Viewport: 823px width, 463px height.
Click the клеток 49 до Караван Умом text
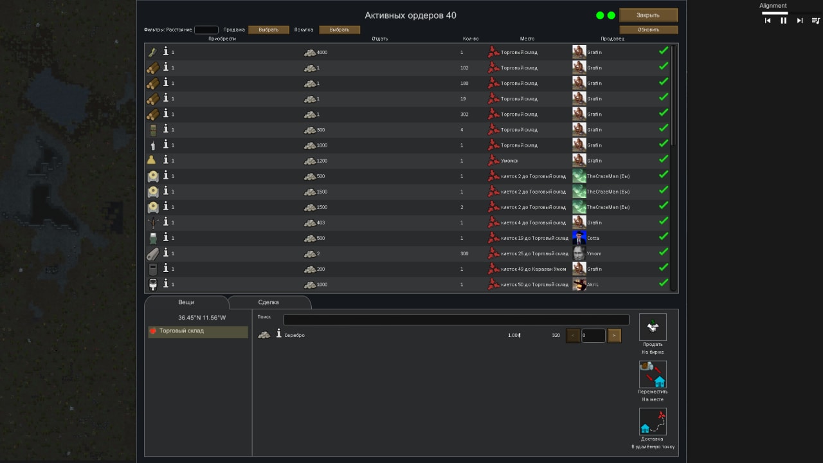click(x=534, y=269)
